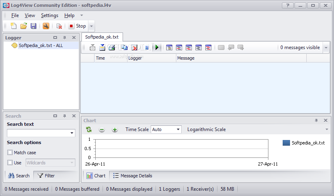Viewport: 334px width, 196px height.
Task: Click the grayed globe filter icon in log toolbar
Action: 92,47
